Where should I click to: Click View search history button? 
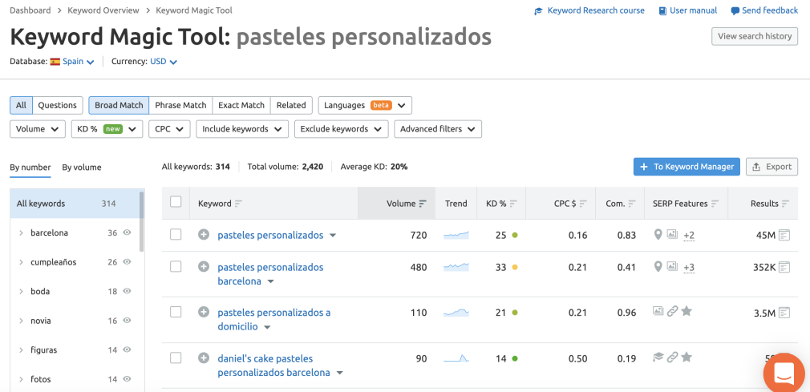tap(755, 36)
